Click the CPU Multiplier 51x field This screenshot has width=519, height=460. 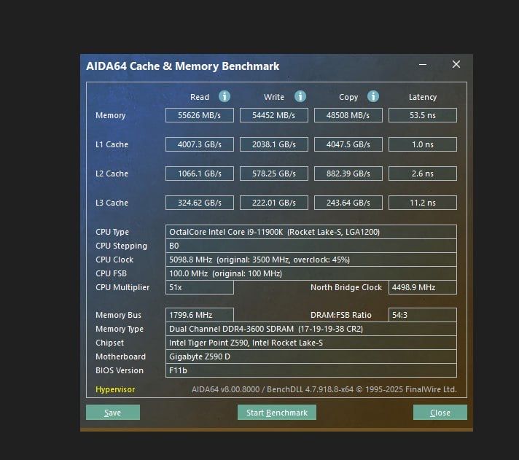click(x=200, y=287)
